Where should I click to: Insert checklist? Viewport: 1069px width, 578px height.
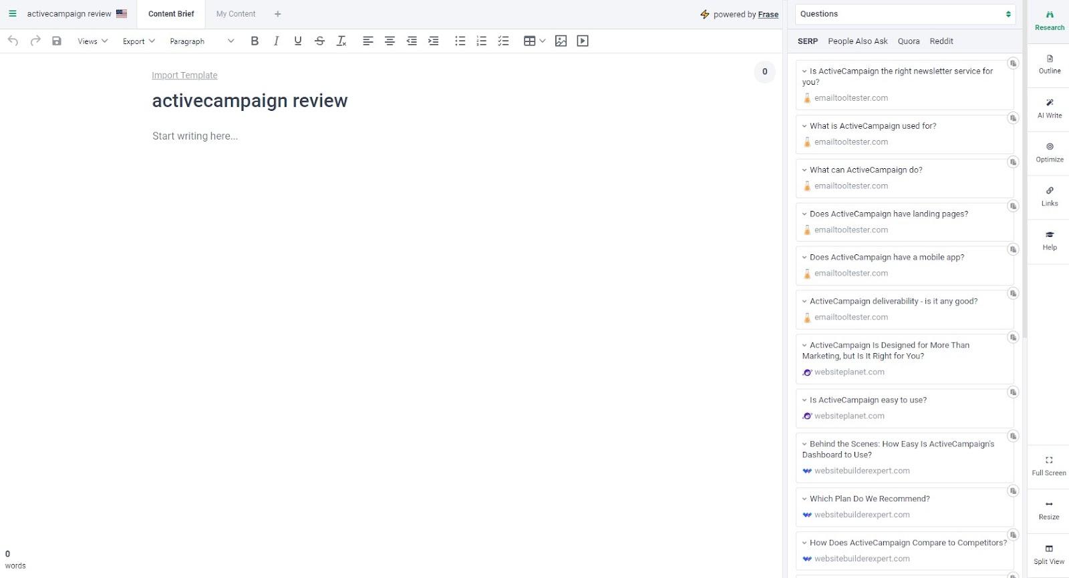503,41
